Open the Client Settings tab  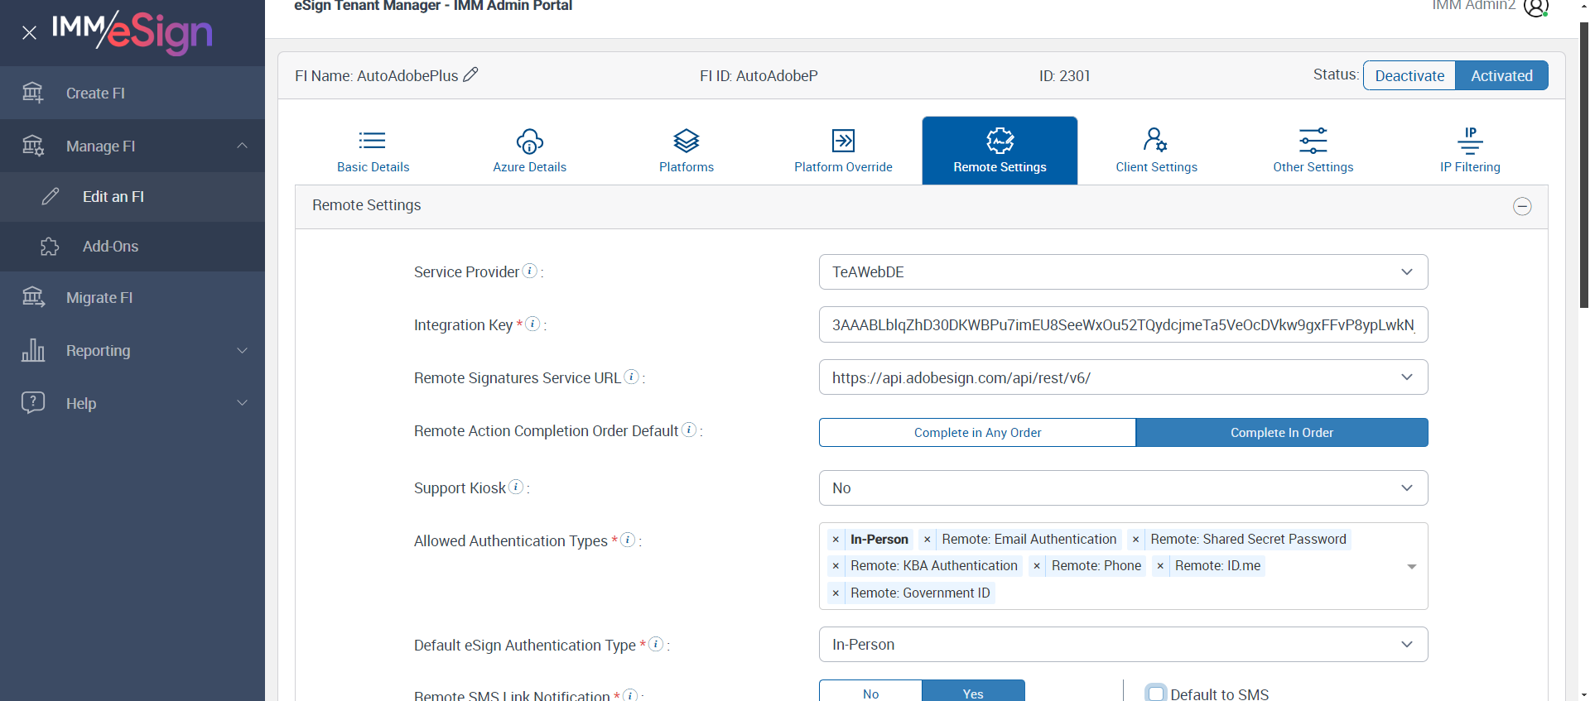(1156, 151)
